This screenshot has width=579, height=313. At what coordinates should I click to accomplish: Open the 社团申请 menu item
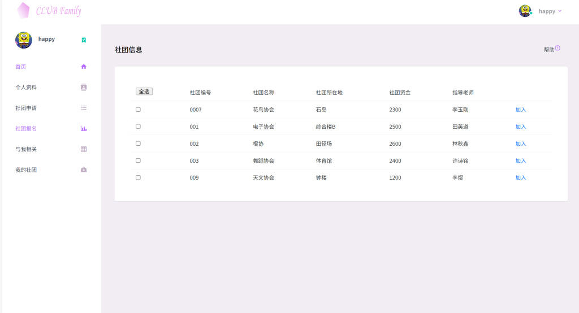click(x=26, y=108)
